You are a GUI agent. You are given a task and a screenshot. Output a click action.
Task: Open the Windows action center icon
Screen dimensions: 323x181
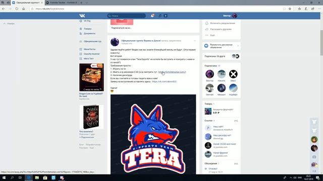317,177
